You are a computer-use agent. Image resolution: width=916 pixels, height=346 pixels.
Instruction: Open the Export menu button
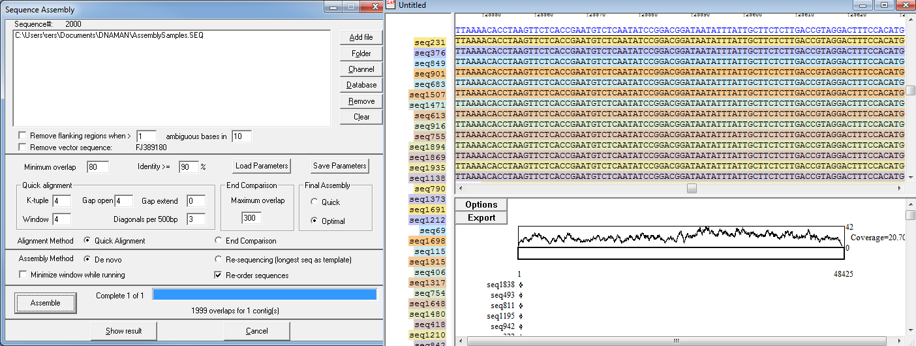[481, 218]
